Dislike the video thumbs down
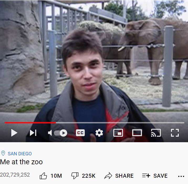This screenshot has width=188, height=184. [83, 176]
